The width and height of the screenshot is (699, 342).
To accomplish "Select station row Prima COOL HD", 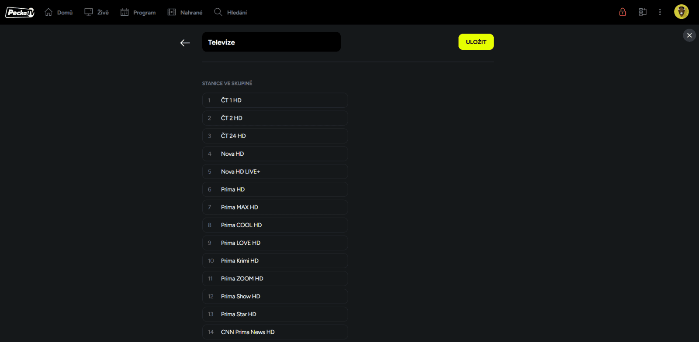I will (275, 225).
